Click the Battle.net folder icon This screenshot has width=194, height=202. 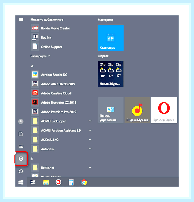coord(35,167)
